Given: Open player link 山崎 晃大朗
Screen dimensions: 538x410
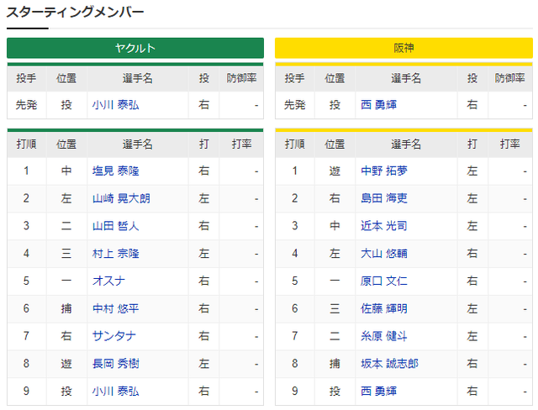Looking at the screenshot, I should (121, 198).
